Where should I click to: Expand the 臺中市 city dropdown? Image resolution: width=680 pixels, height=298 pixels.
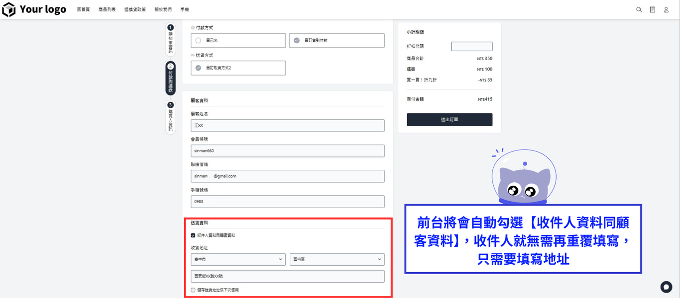click(238, 259)
